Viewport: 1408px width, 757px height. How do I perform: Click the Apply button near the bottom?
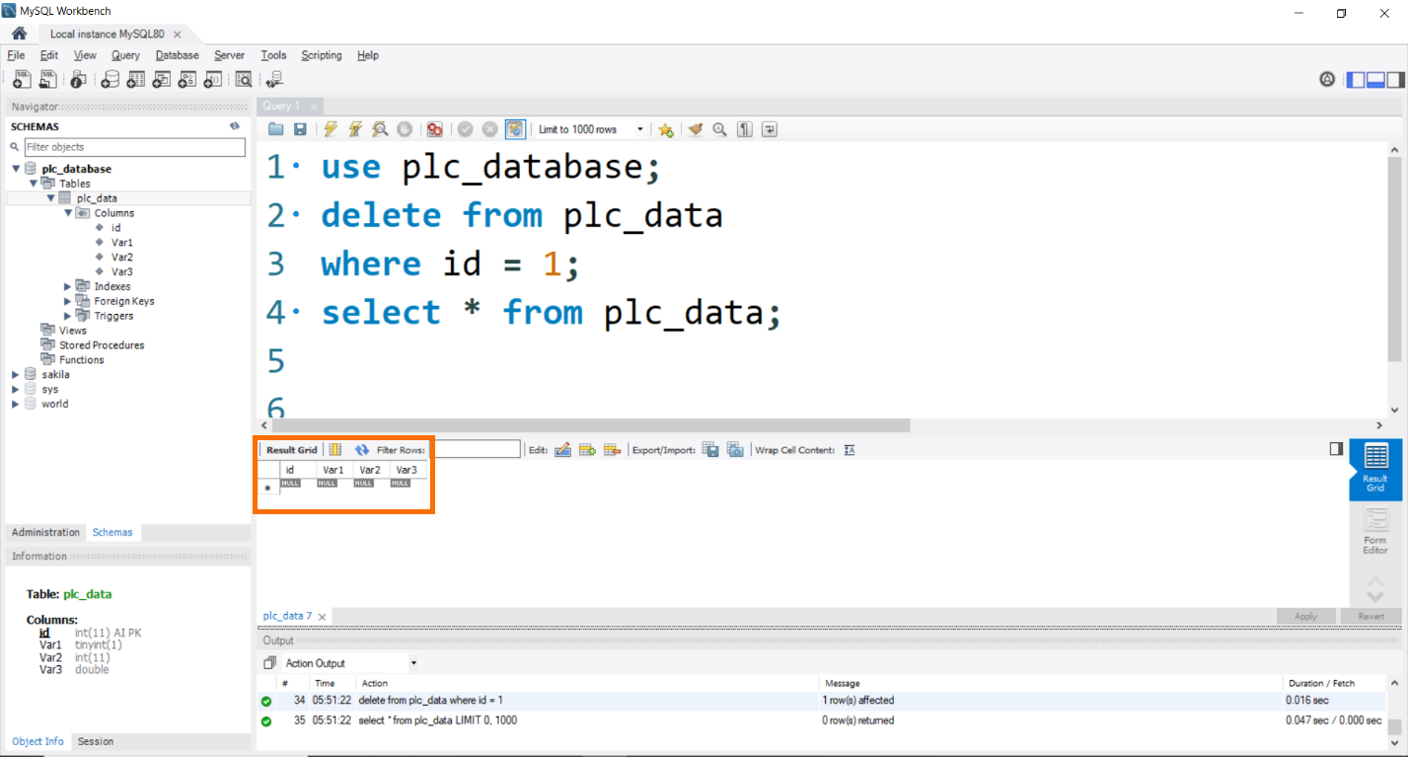(x=1304, y=615)
